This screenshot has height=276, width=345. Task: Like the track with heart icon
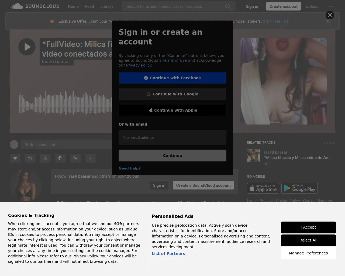(15, 158)
